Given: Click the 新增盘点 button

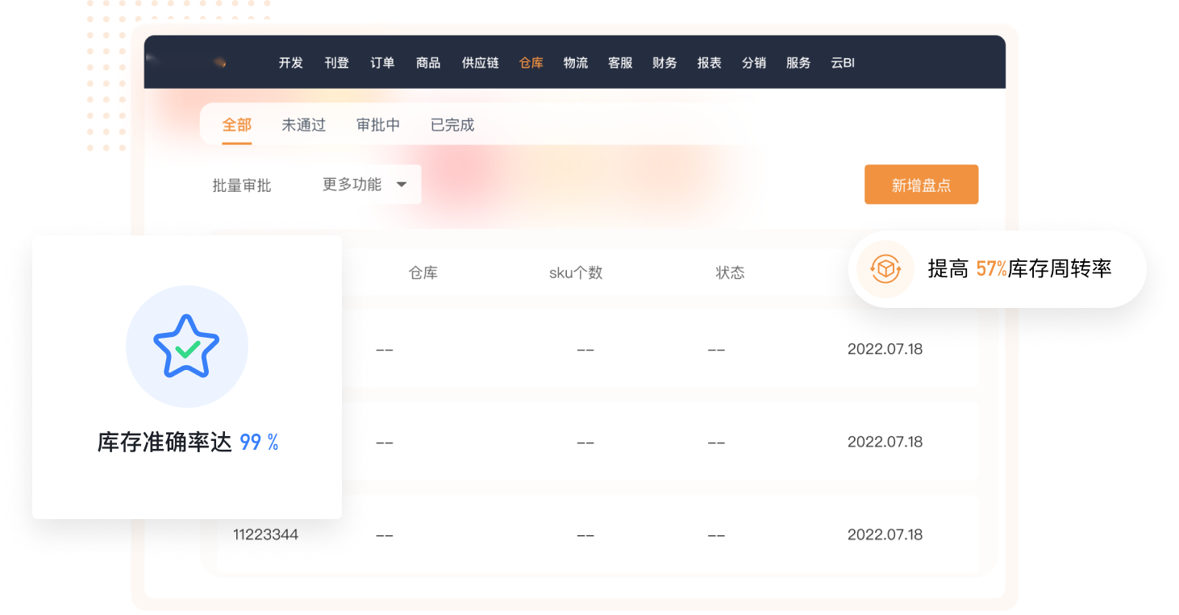Looking at the screenshot, I should [x=921, y=185].
